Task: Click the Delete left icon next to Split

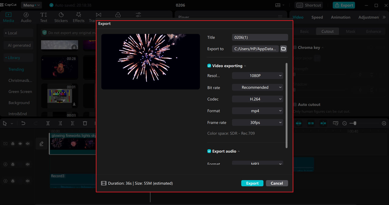Action: click(x=60, y=123)
